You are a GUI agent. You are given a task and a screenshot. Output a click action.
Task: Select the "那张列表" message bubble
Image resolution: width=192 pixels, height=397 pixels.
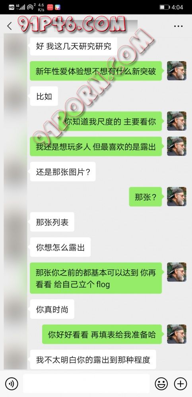52,222
